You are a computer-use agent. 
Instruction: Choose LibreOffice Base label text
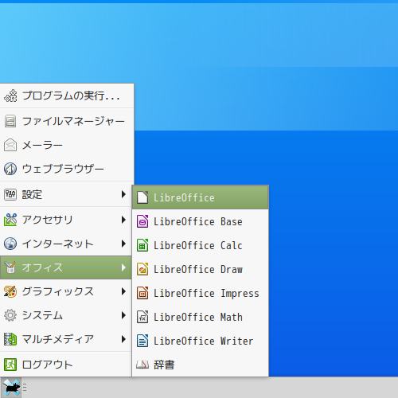point(198,222)
